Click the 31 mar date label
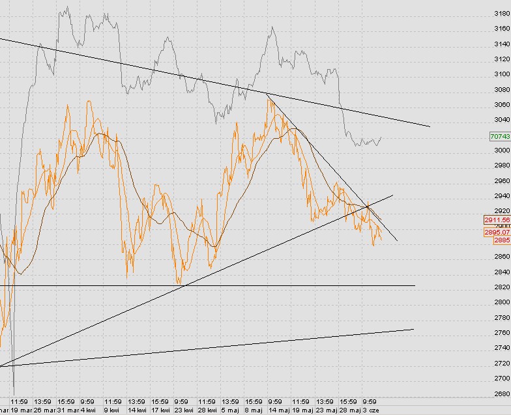511x415 pixels. 68,410
